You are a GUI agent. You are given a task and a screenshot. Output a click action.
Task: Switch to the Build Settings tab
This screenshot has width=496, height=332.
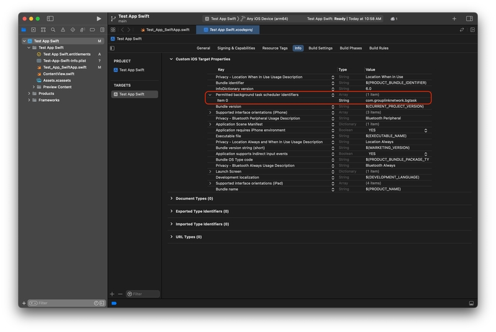[x=321, y=48]
